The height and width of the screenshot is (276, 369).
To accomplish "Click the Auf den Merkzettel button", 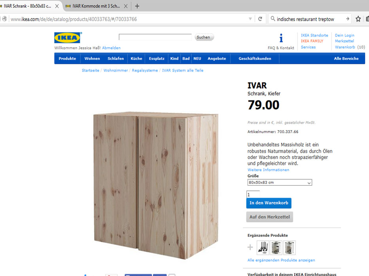I will click(x=270, y=217).
